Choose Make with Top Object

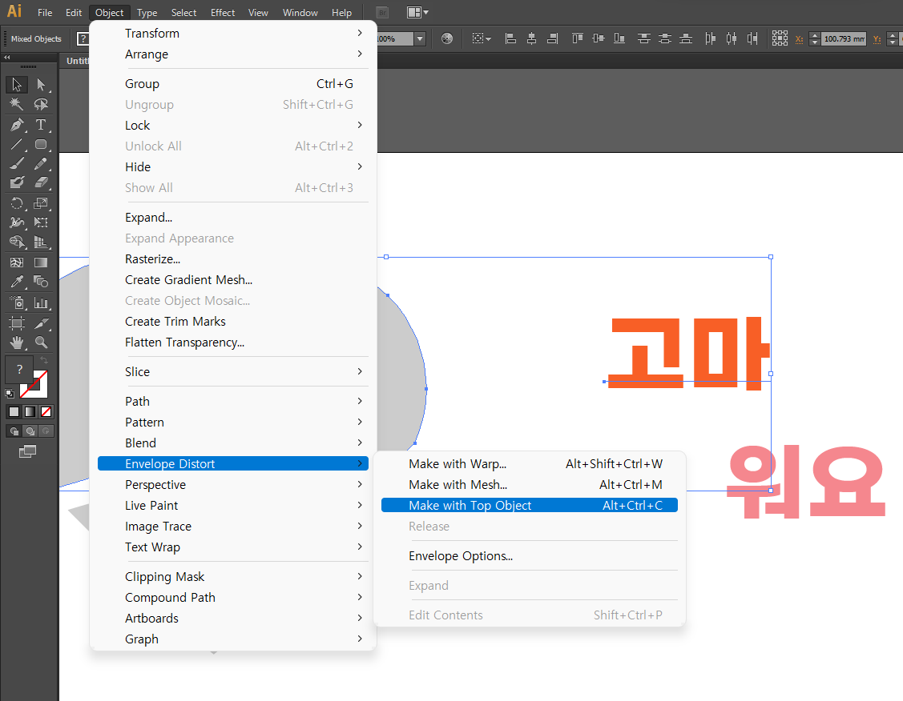tap(530, 506)
